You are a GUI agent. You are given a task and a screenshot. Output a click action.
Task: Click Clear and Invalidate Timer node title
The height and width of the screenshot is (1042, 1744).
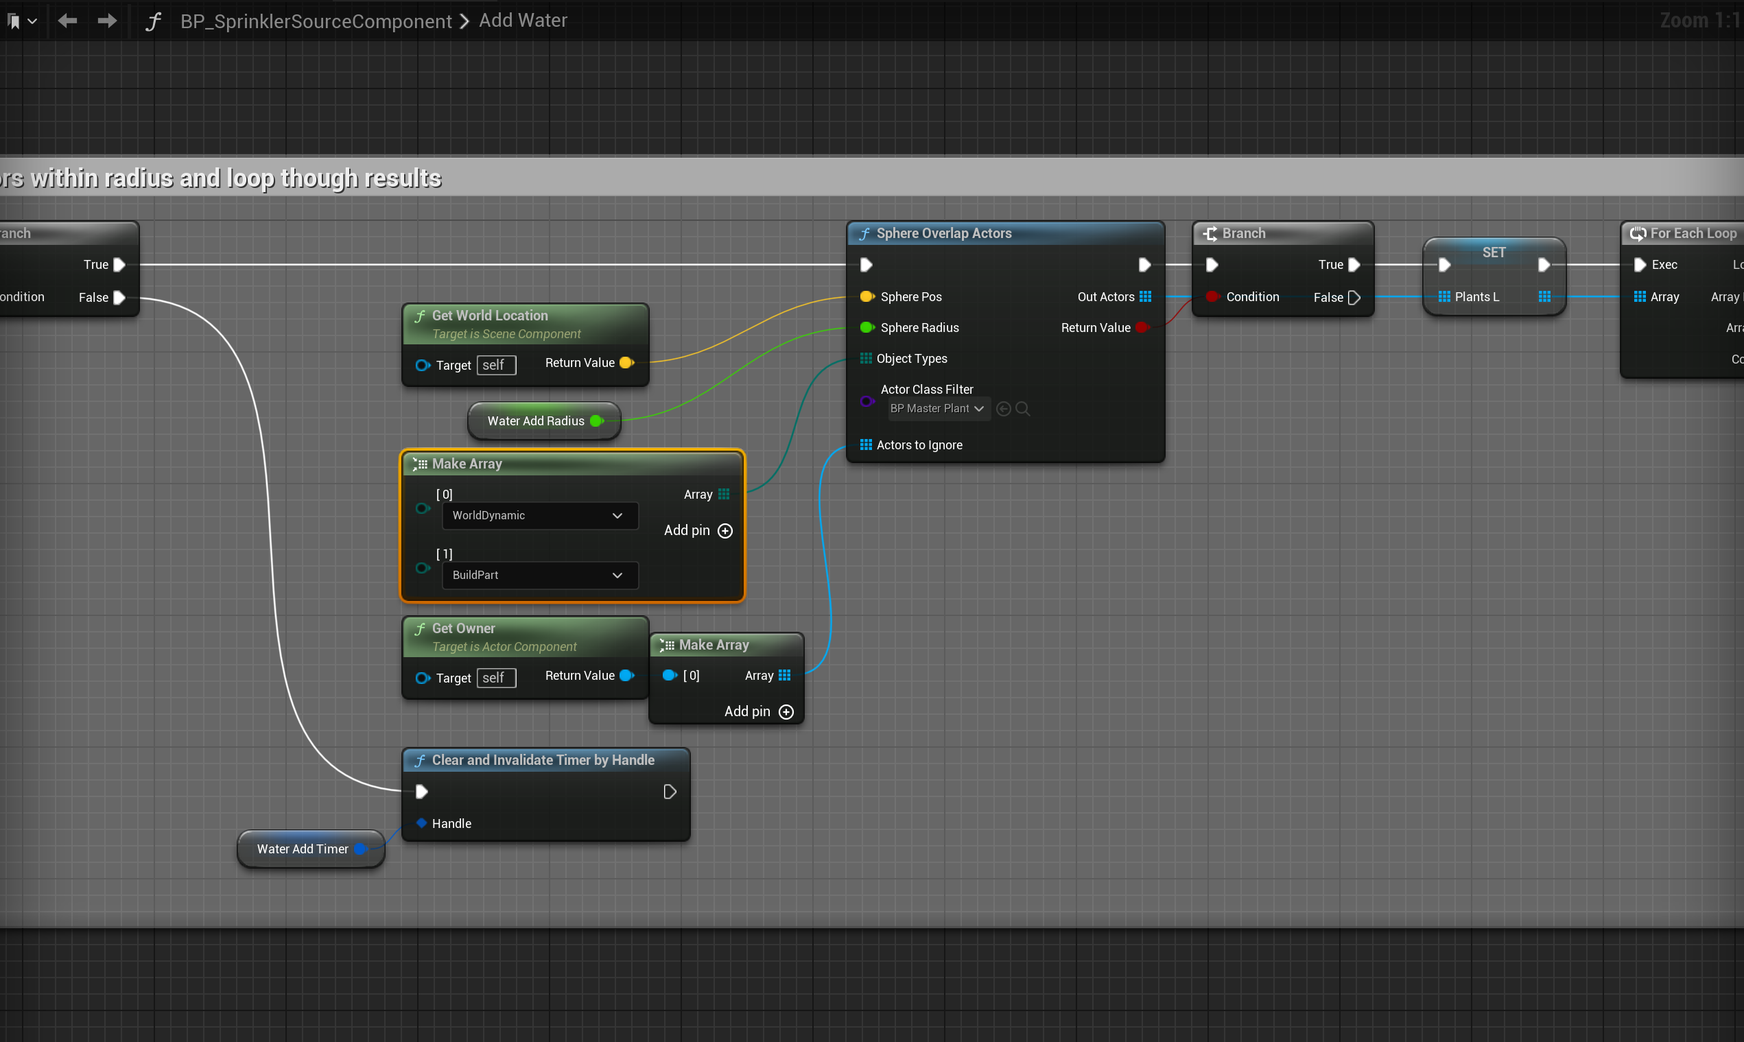pyautogui.click(x=543, y=760)
